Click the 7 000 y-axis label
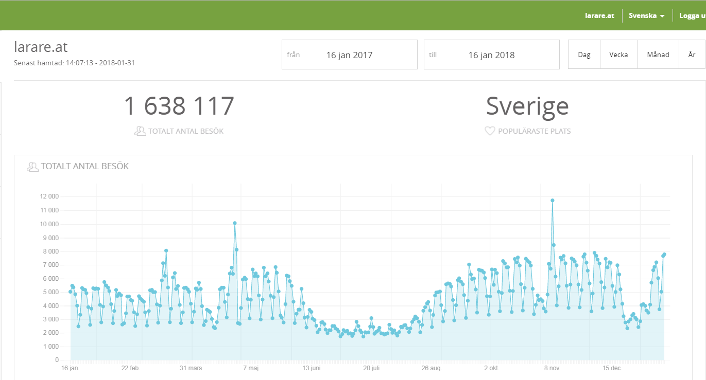706x380 pixels. tap(50, 265)
